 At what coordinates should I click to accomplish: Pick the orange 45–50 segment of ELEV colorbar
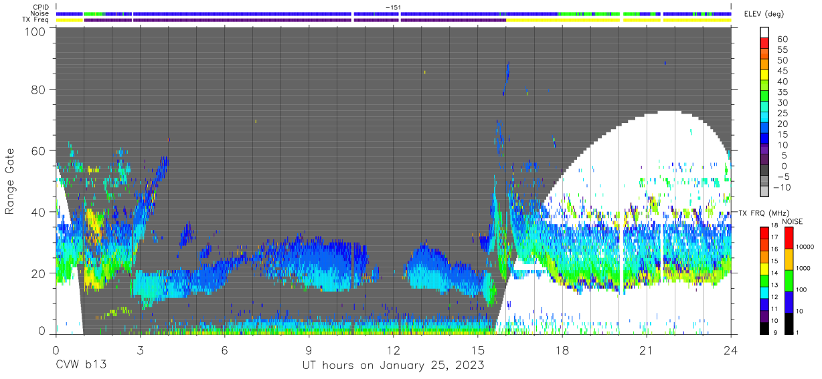tap(765, 65)
